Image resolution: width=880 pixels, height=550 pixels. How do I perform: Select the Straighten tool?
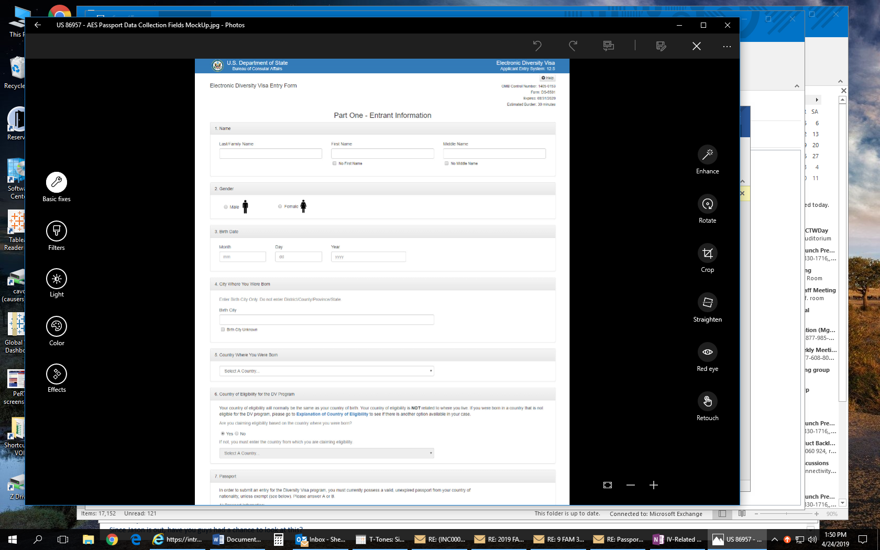(x=707, y=302)
